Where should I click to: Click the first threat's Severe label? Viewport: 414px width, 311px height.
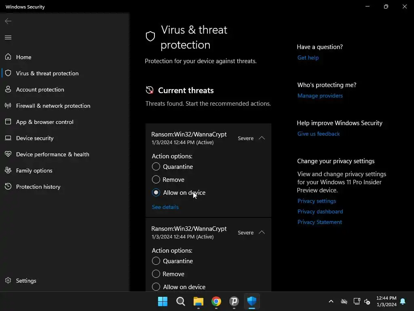point(245,138)
